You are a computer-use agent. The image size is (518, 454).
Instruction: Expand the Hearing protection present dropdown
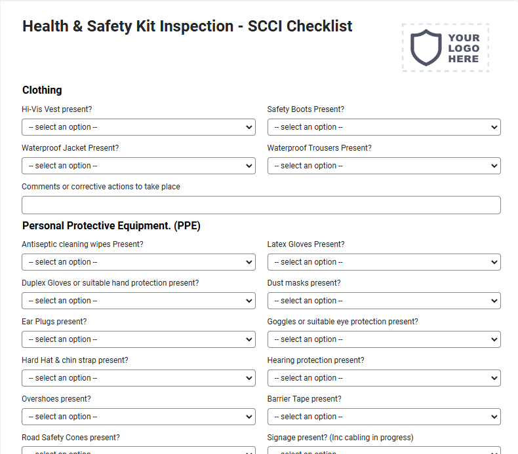tap(384, 378)
